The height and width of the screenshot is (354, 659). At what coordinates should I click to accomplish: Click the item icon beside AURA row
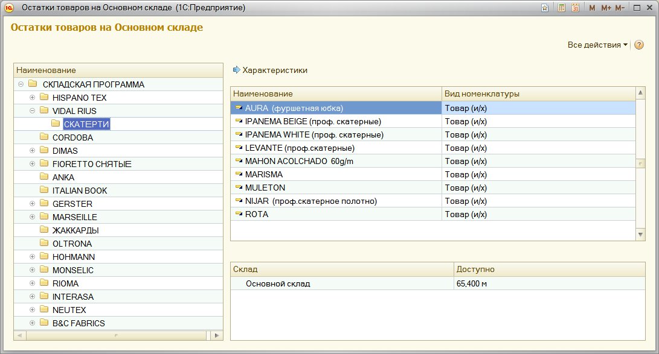coord(239,108)
